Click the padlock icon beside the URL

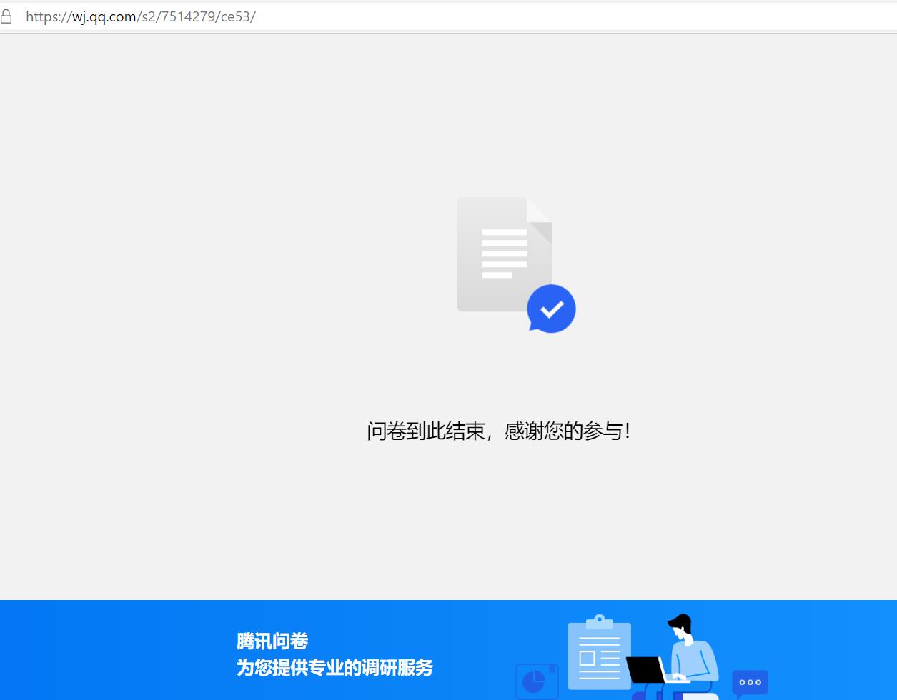pyautogui.click(x=6, y=16)
